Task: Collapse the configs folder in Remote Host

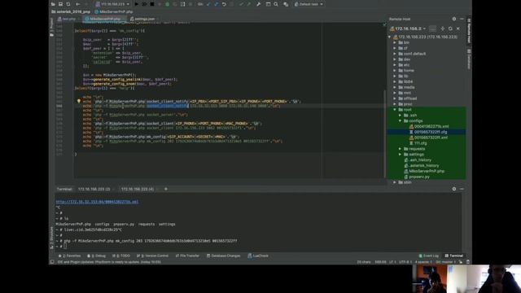Action: 400,120
